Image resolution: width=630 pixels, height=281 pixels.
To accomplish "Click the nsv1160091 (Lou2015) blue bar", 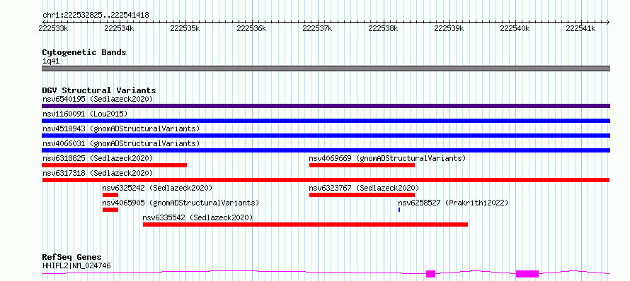I will (x=326, y=121).
